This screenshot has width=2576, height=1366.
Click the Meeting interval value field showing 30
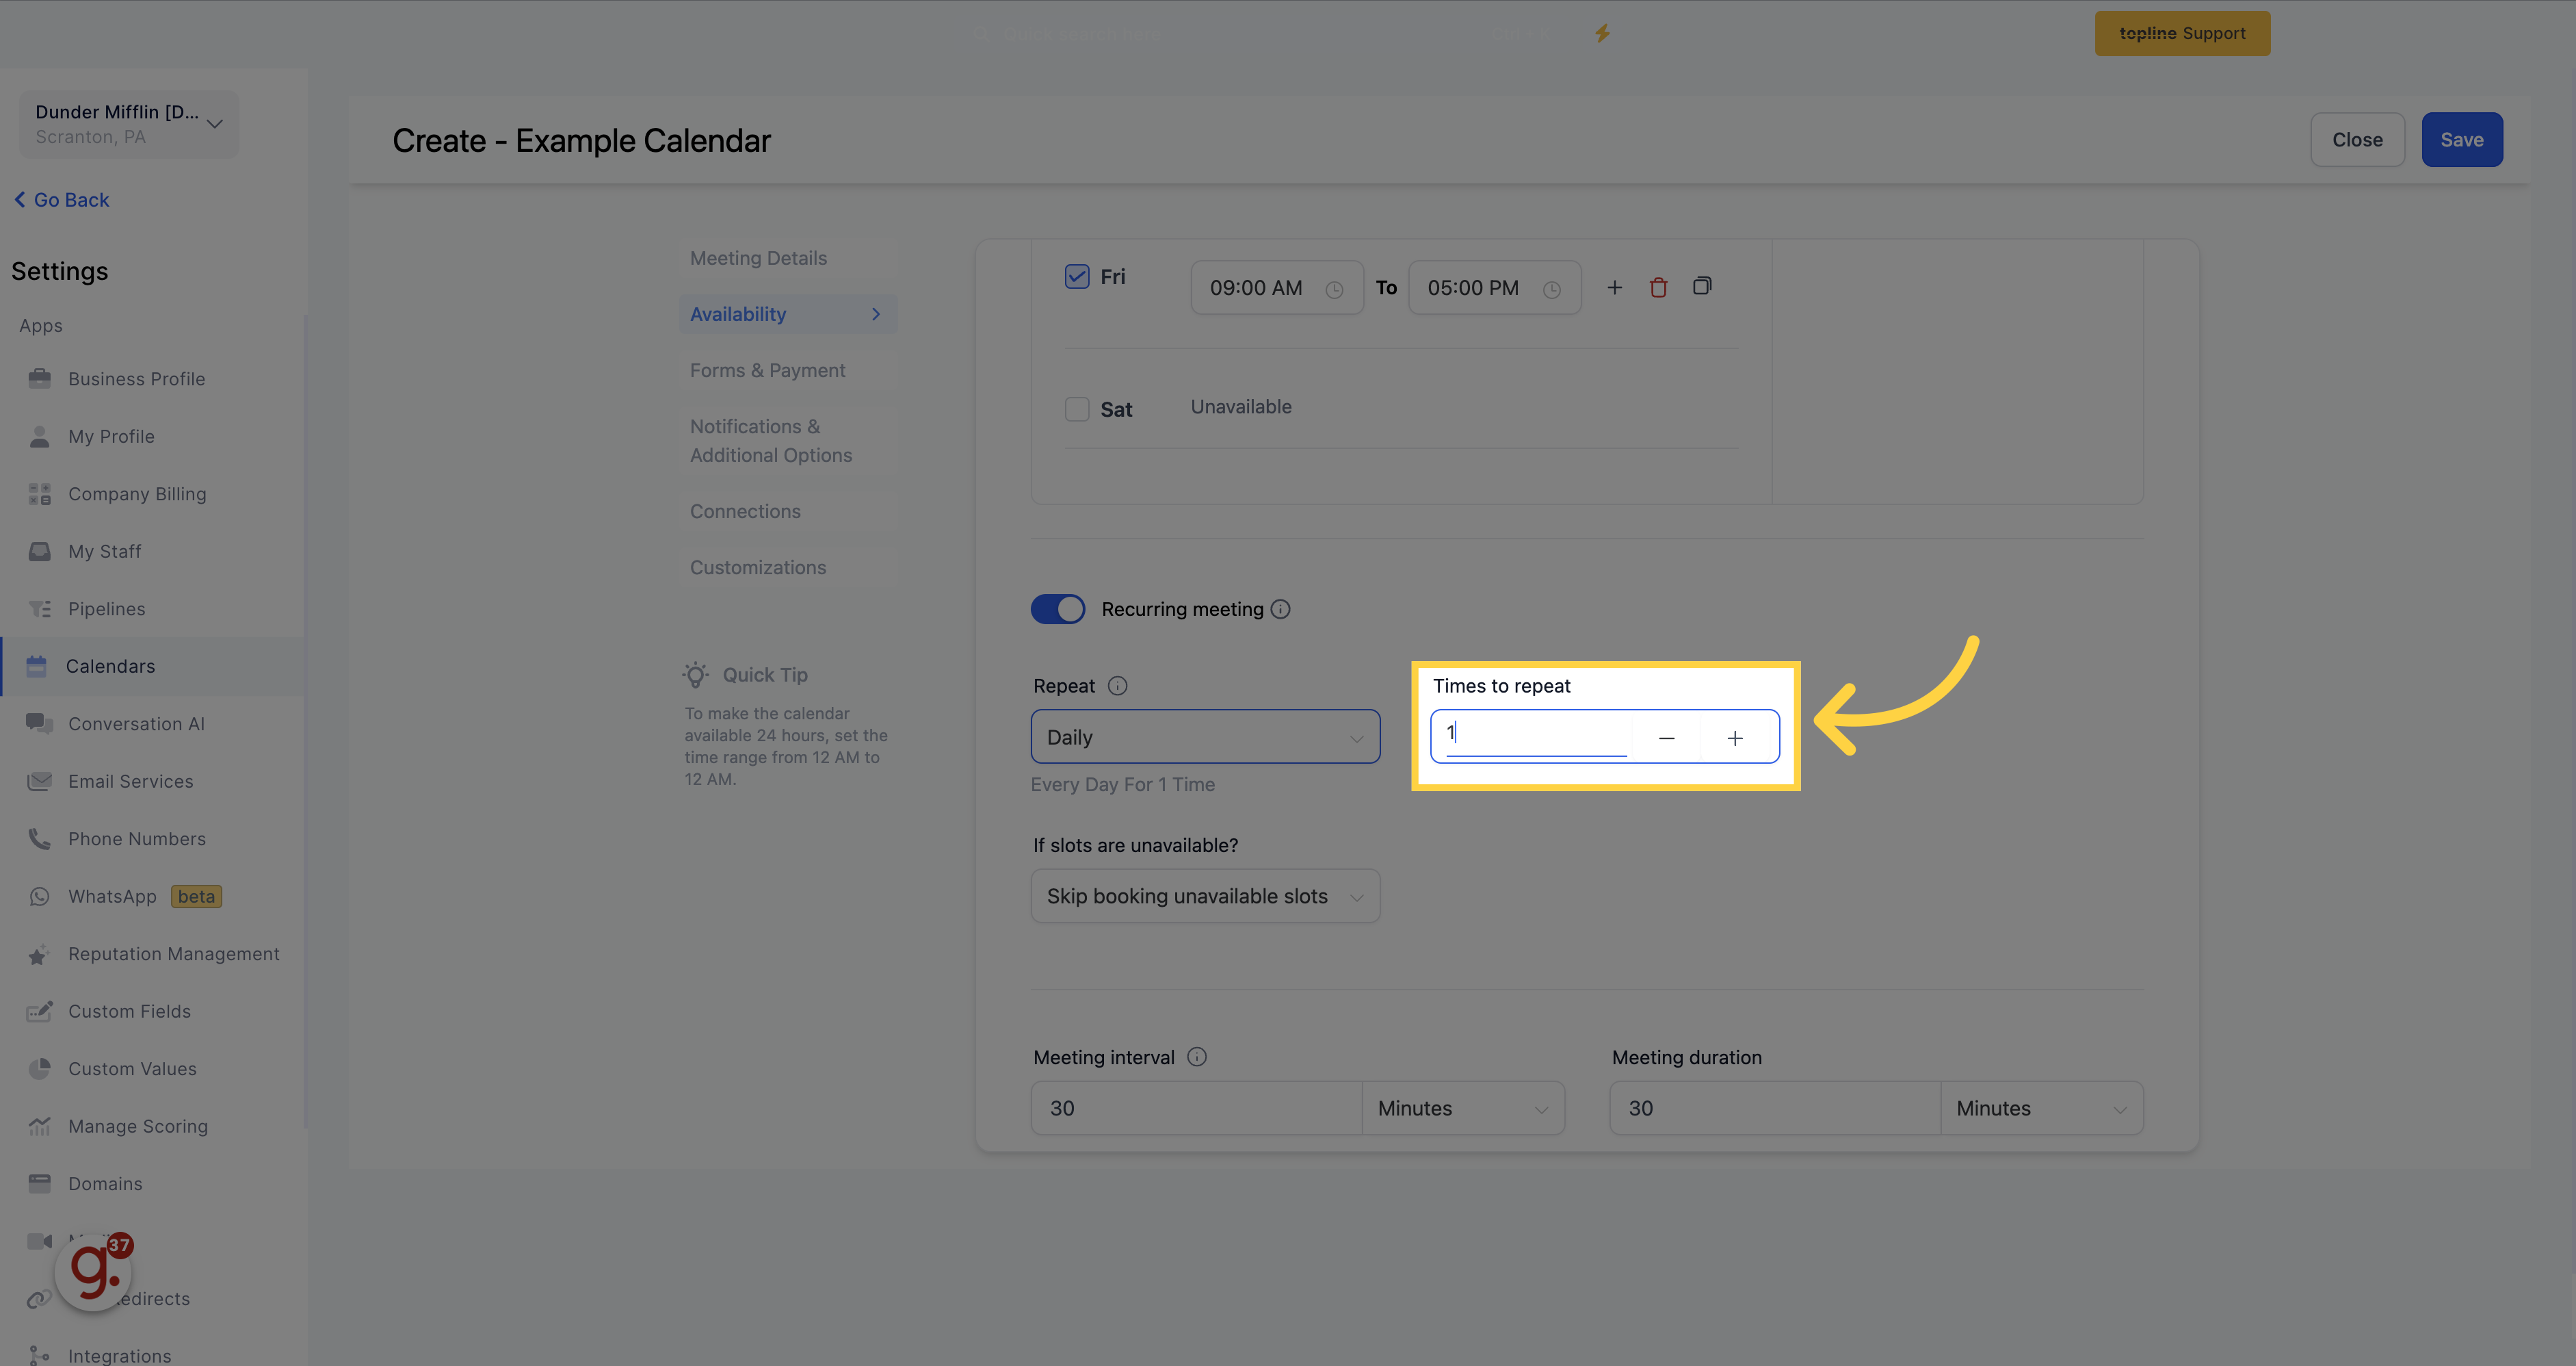click(x=1196, y=1108)
